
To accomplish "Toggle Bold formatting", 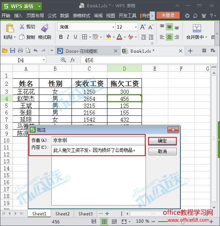I will tap(61, 37).
